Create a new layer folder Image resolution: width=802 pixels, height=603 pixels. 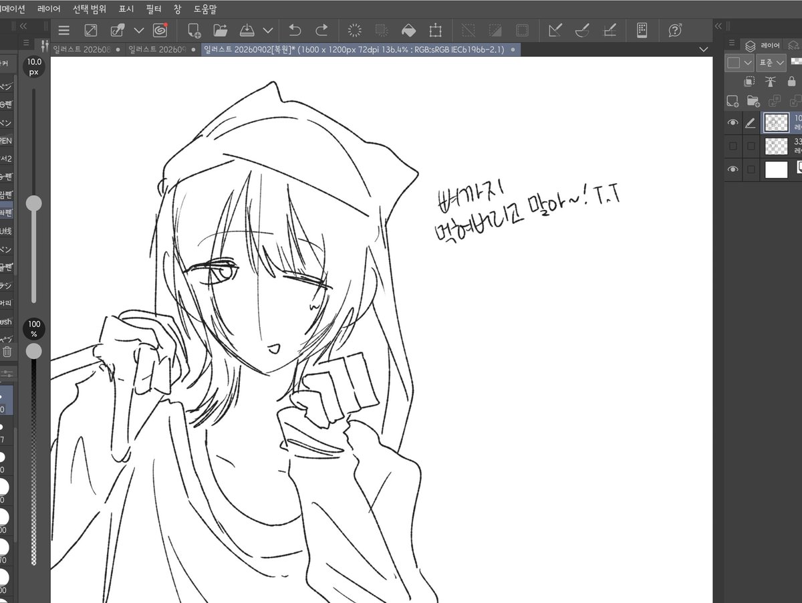click(753, 101)
